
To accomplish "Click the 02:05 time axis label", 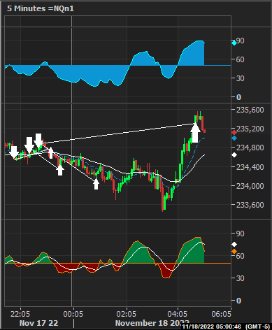I will 126,314.
